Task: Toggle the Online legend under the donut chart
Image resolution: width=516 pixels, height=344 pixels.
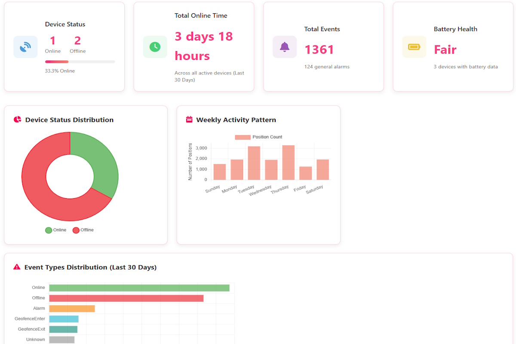Action: click(55, 230)
